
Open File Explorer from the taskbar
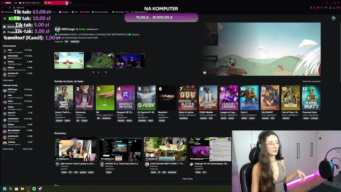point(22,189)
